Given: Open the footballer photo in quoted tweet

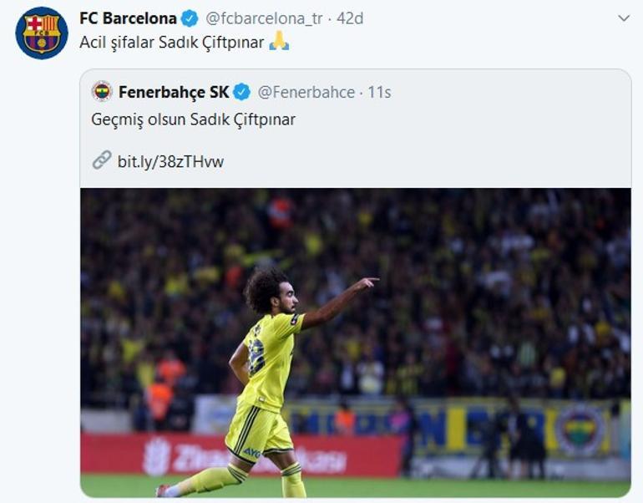Looking at the screenshot, I should (x=356, y=343).
